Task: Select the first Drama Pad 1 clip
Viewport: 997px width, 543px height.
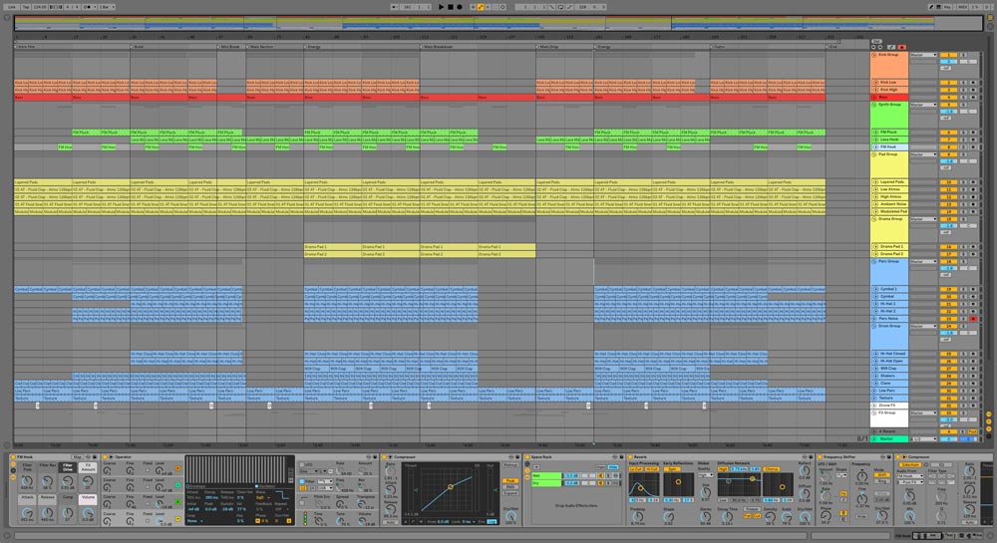Action: pyautogui.click(x=332, y=246)
